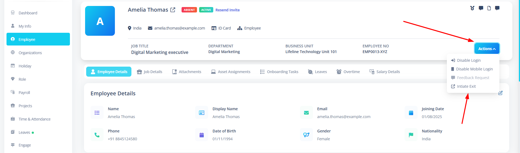Open the Leaves tab in profile
The image size is (520, 153).
[x=317, y=72]
